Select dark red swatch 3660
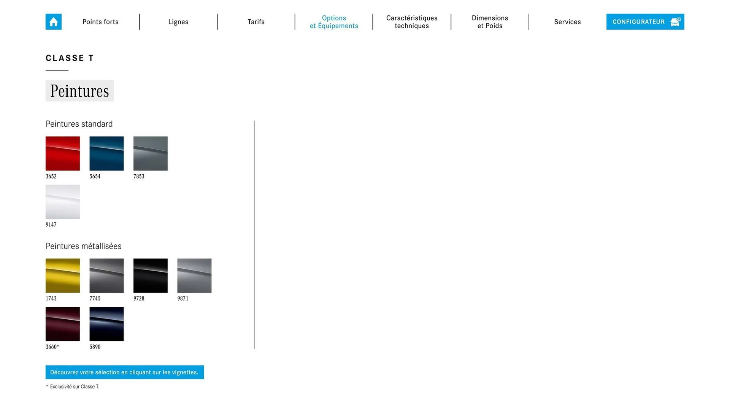This screenshot has height=411, width=730. click(63, 324)
